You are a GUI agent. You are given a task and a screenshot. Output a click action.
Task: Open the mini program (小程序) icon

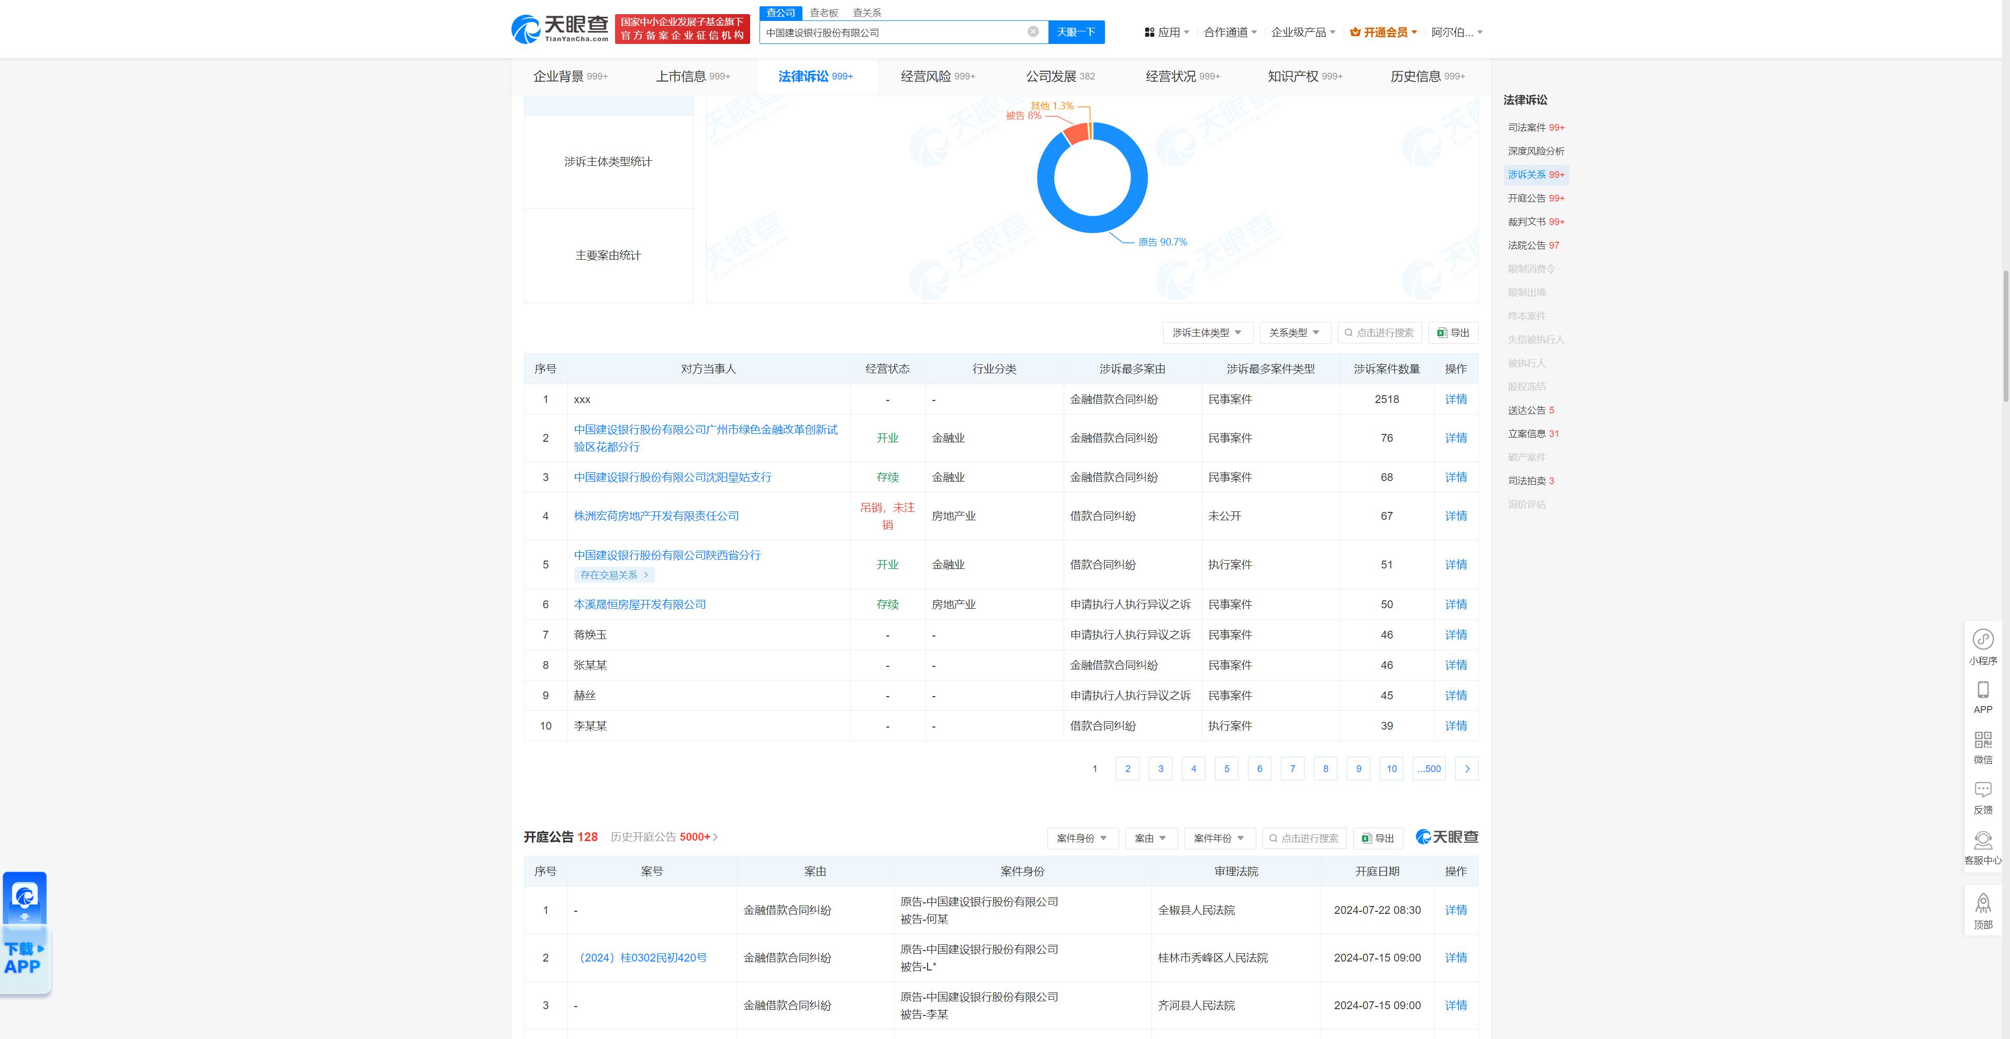pyautogui.click(x=1983, y=640)
